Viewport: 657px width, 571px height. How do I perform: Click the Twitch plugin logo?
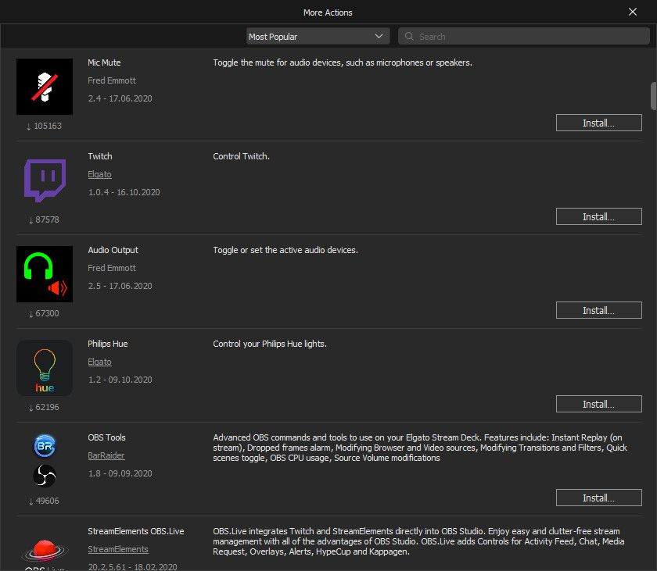coord(45,180)
